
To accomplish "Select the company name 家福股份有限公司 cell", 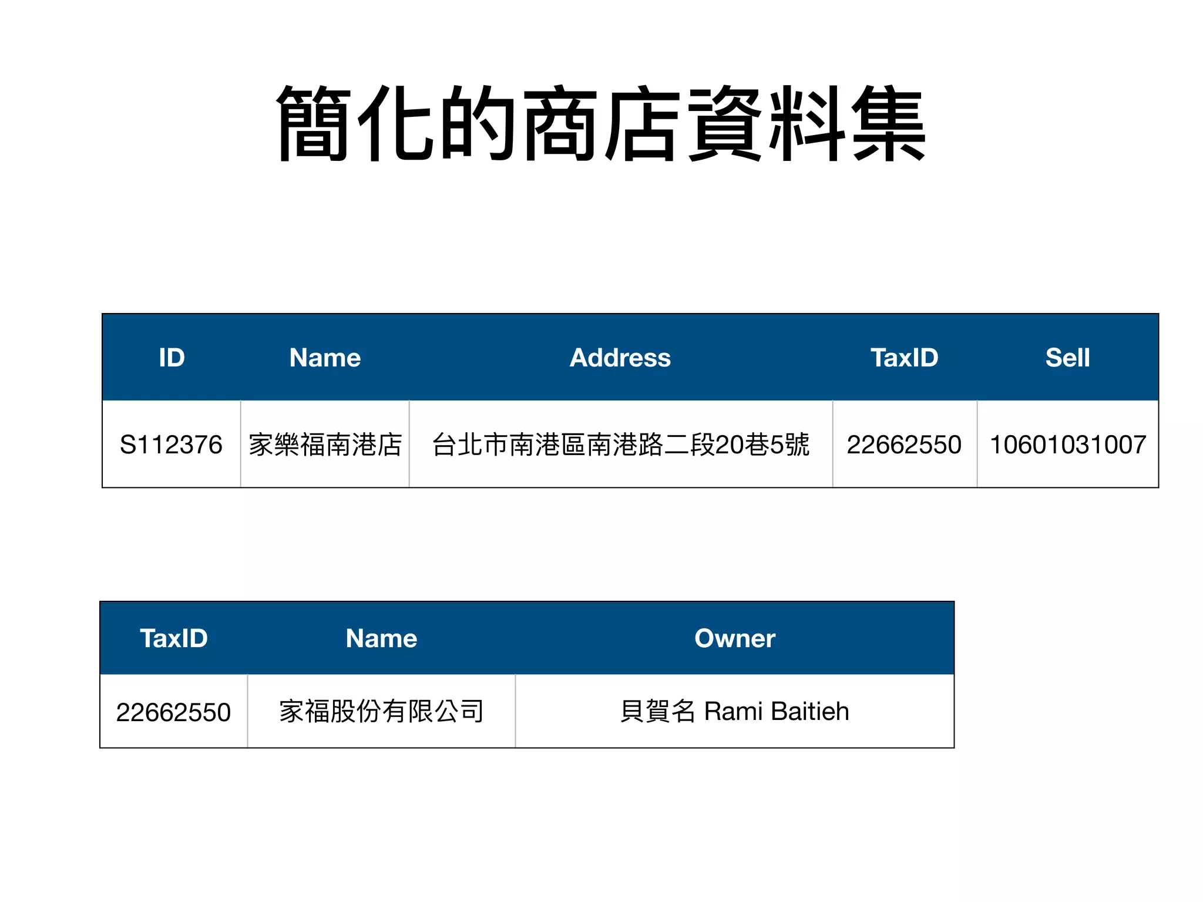I will [x=381, y=712].
